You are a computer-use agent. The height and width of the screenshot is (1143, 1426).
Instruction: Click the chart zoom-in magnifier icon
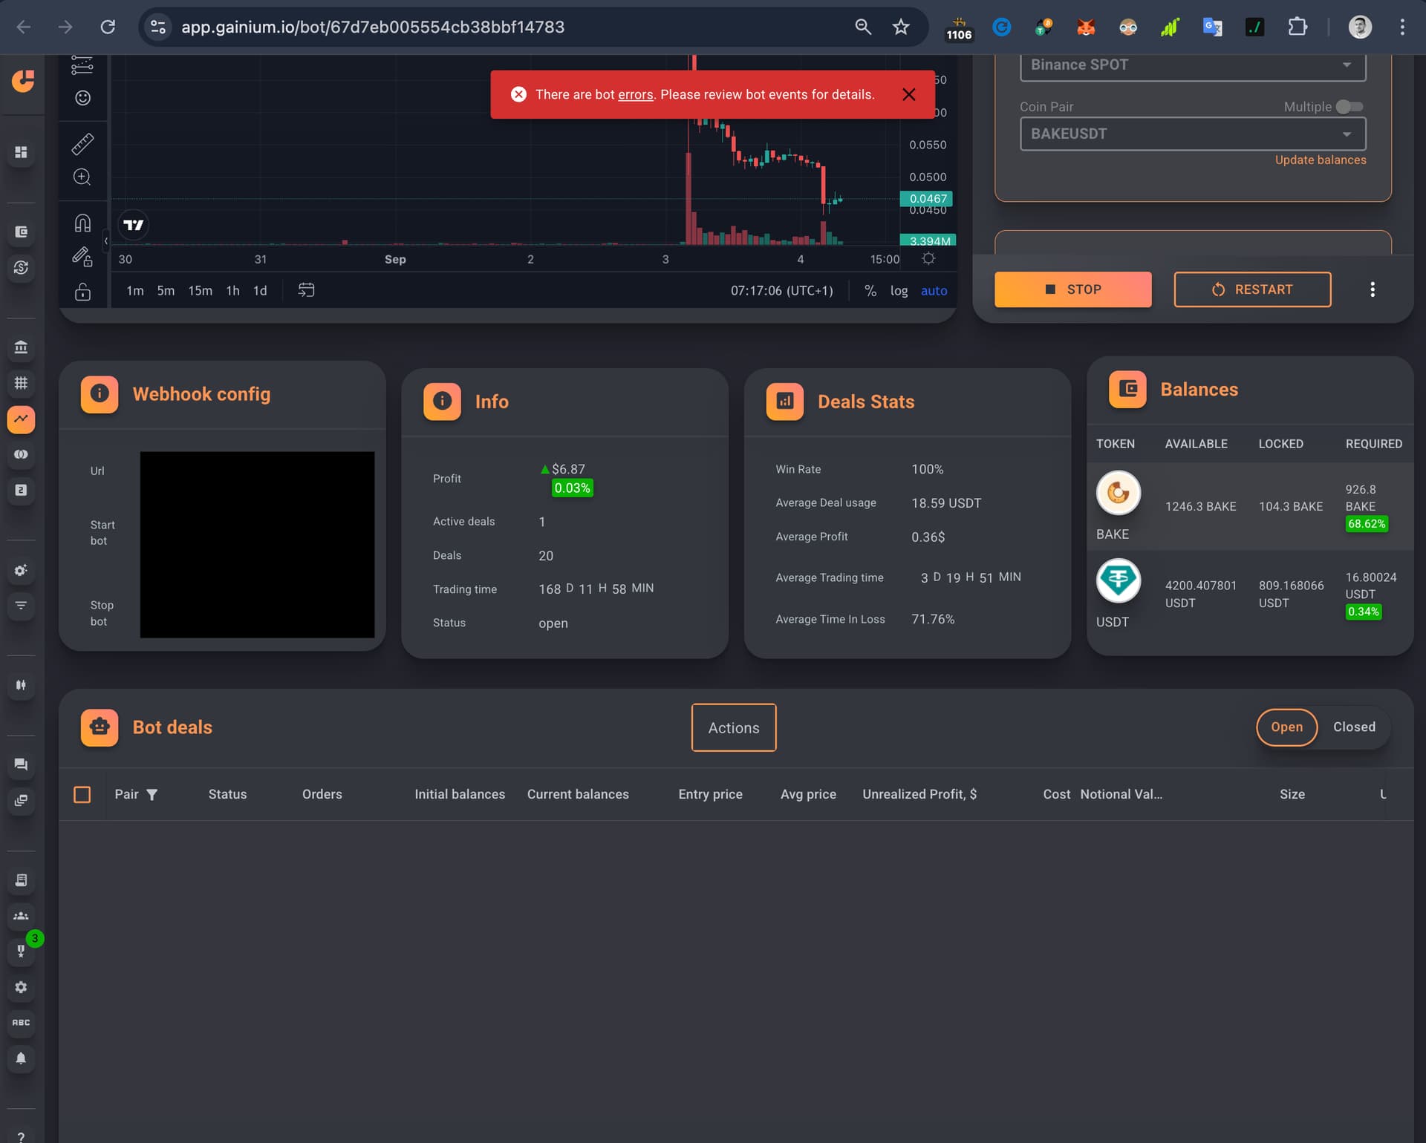pyautogui.click(x=82, y=177)
